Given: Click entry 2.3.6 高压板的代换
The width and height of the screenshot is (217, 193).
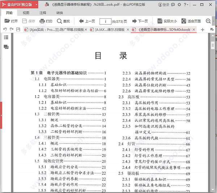Looking at the screenshot, I should (x=156, y=138).
